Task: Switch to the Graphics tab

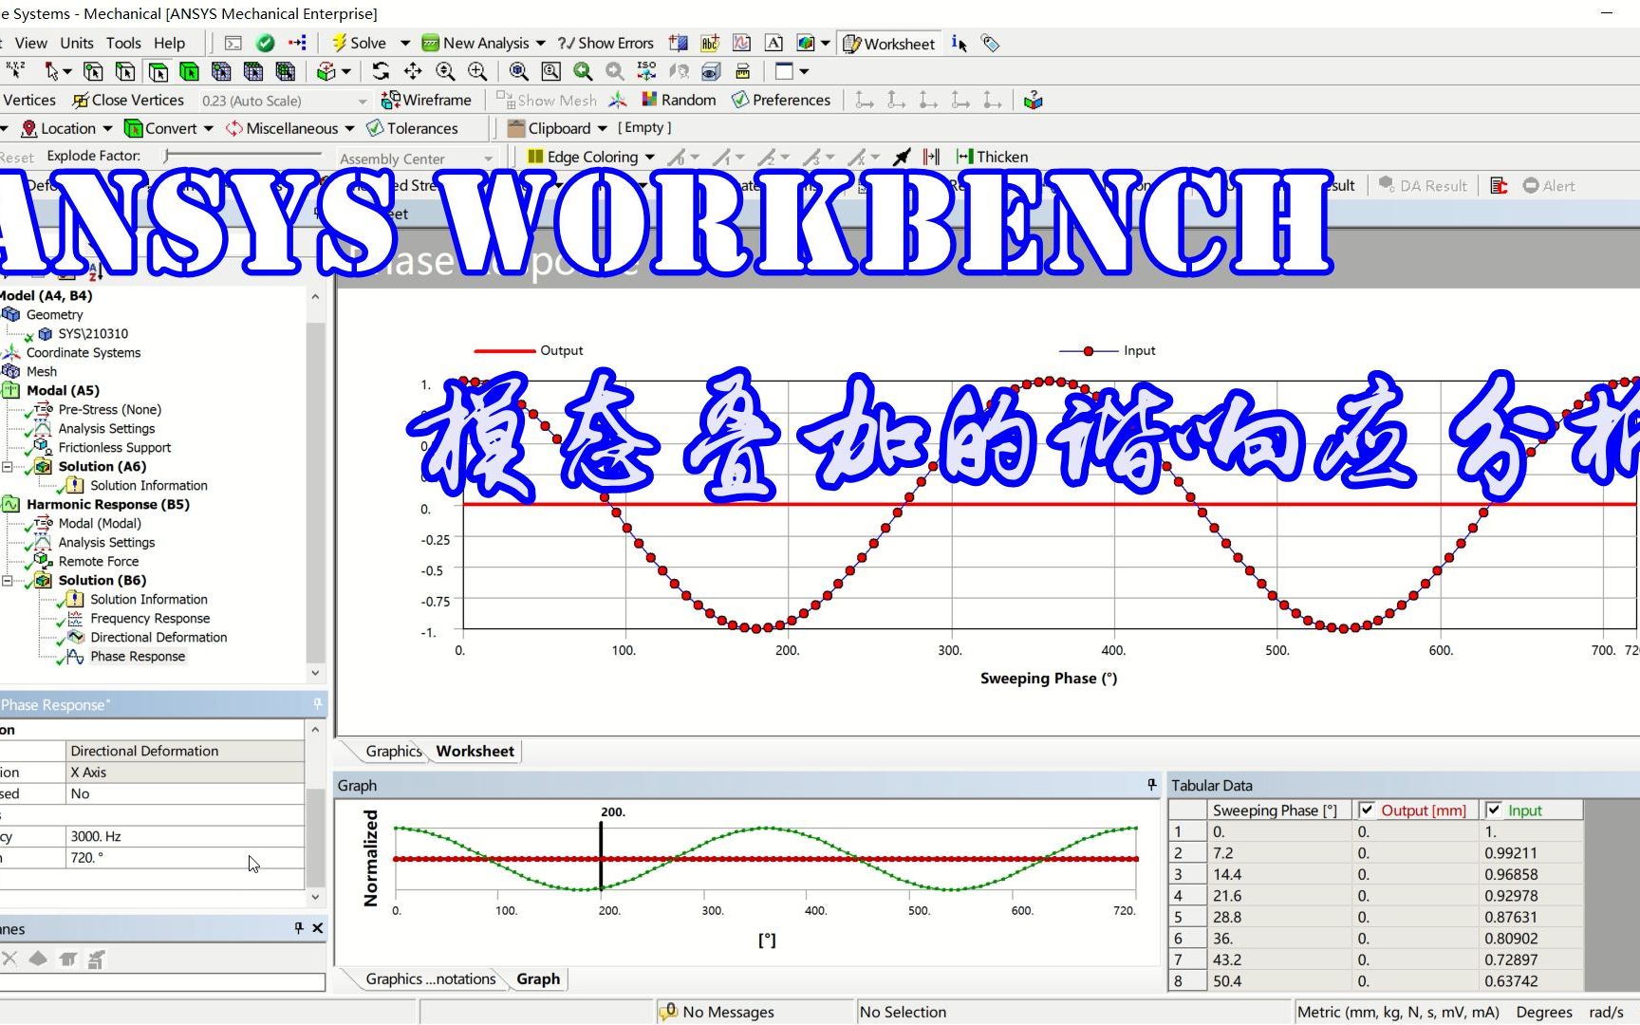Action: [393, 751]
